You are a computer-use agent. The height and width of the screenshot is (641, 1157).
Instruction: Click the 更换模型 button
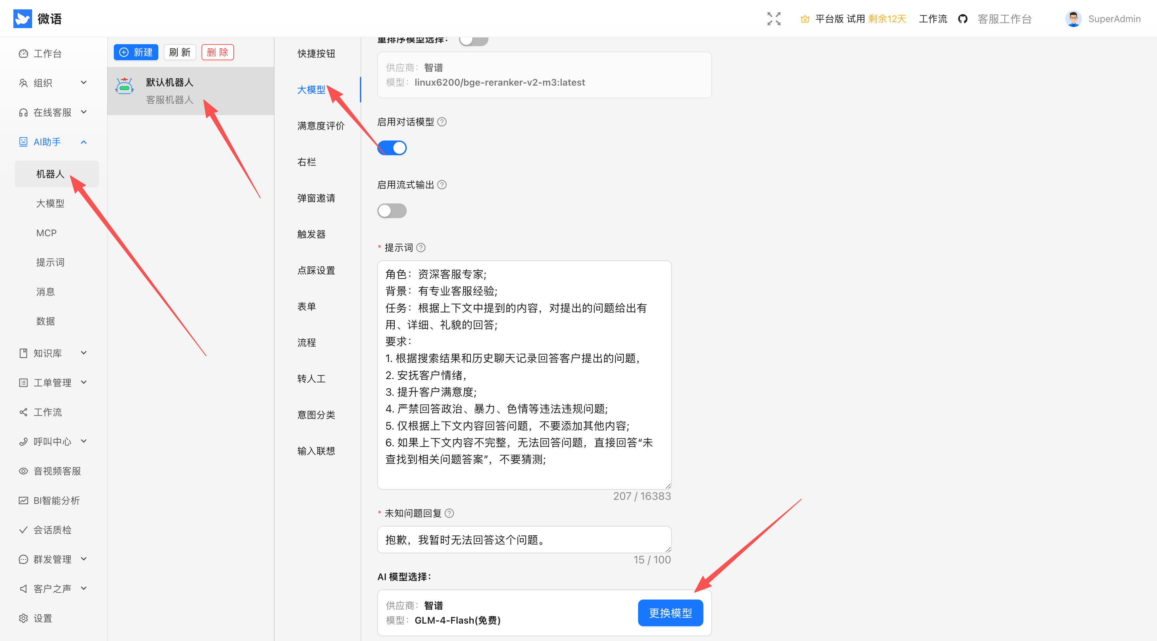click(x=670, y=612)
